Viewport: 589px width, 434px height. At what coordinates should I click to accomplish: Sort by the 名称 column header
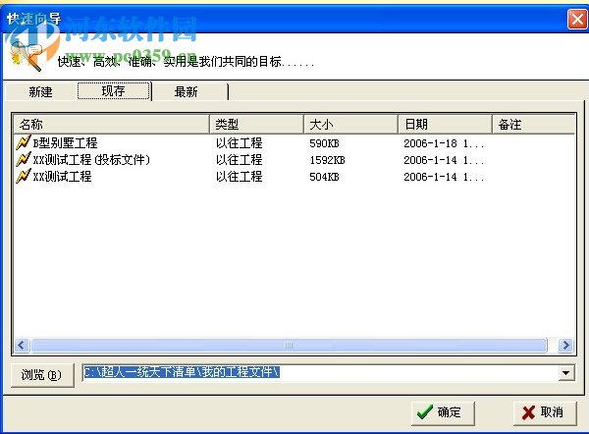click(112, 125)
